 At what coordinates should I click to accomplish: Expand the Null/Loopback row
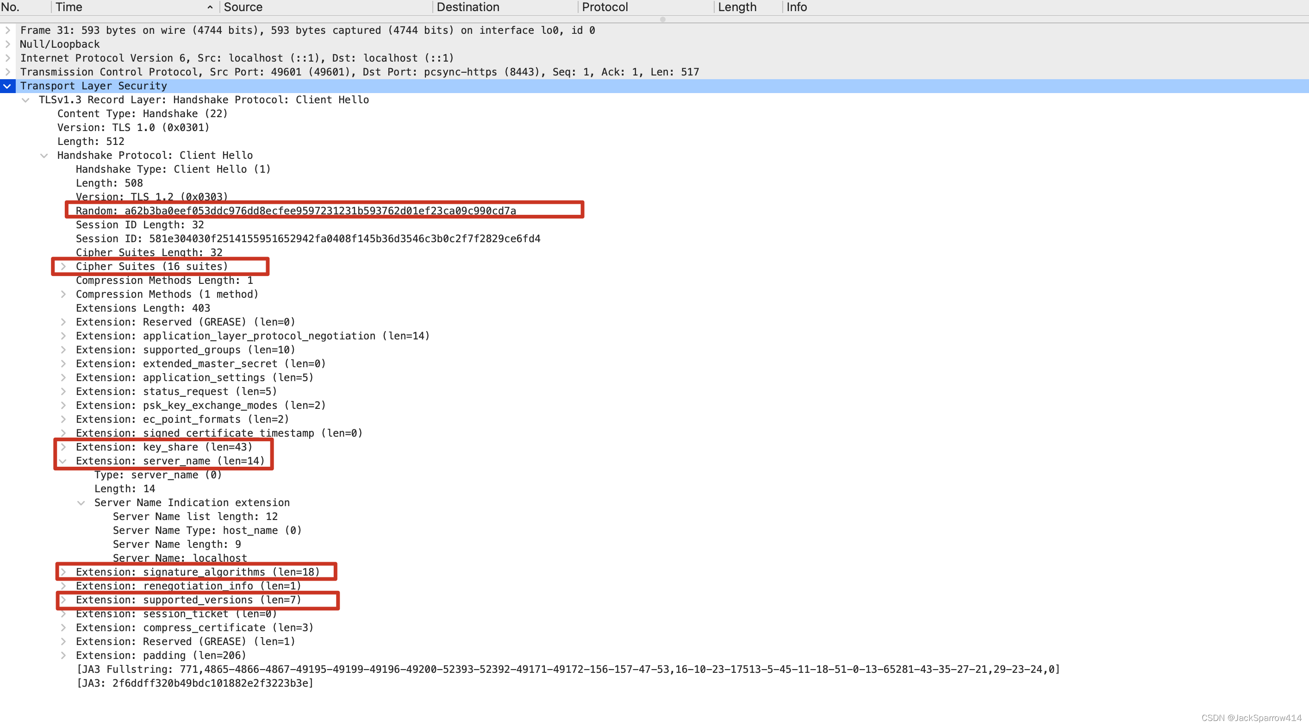pyautogui.click(x=7, y=44)
